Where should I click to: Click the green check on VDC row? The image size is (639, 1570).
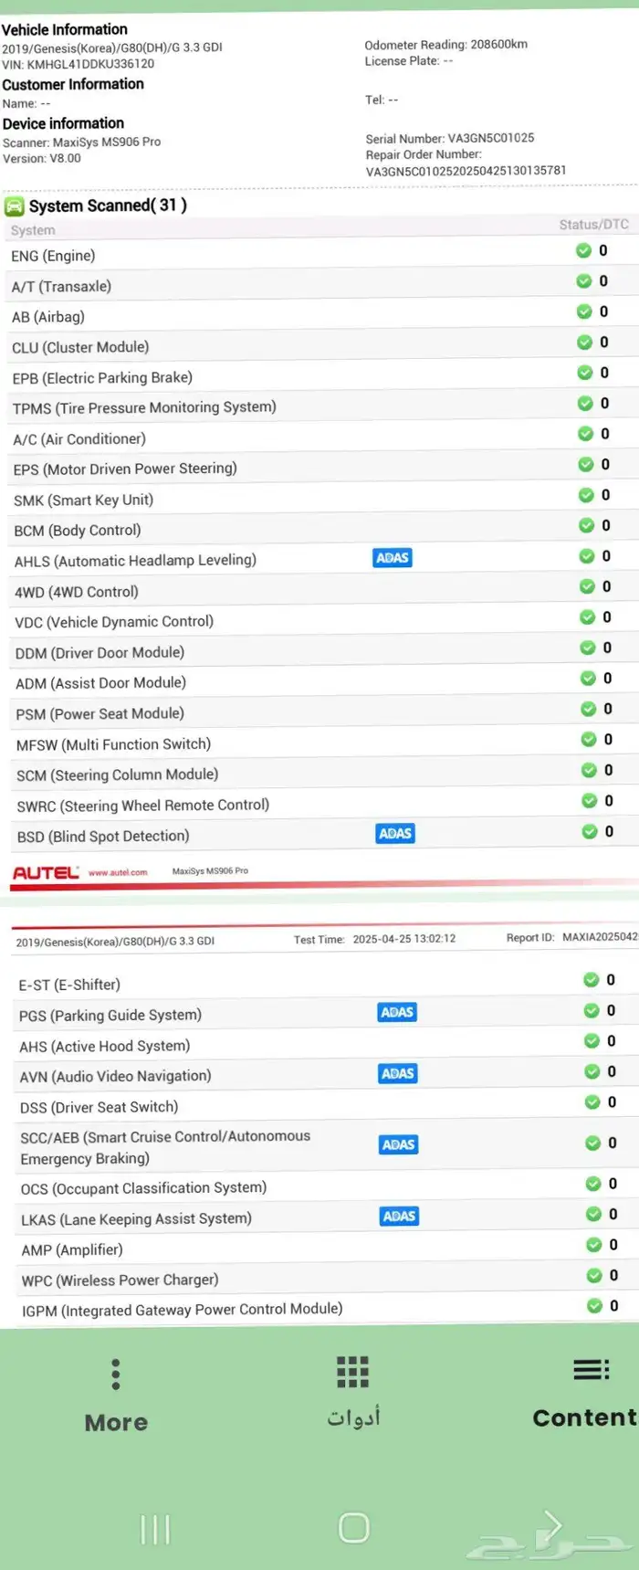[588, 617]
